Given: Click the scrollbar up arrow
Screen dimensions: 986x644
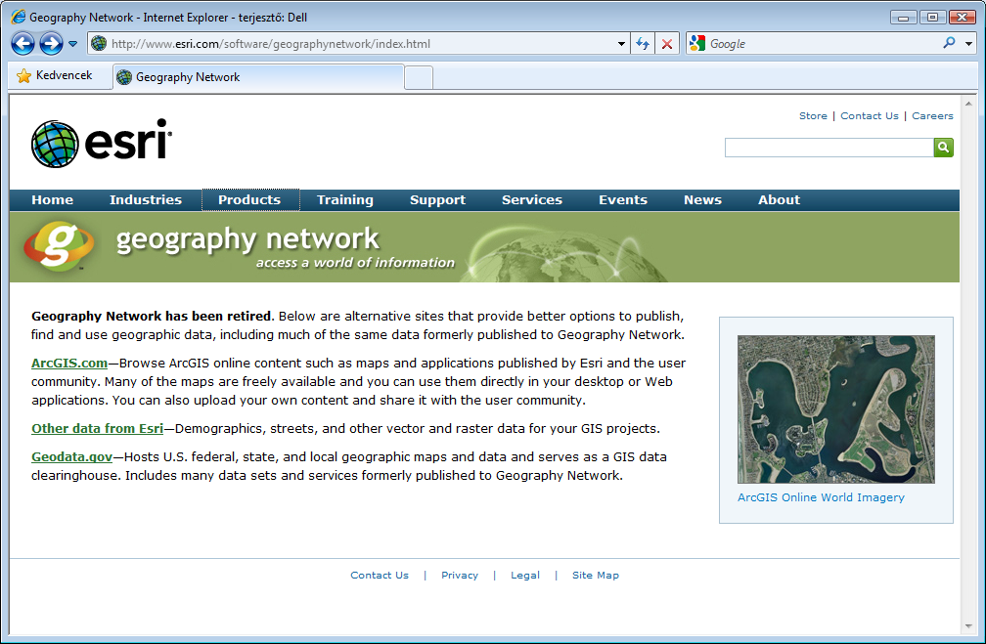Looking at the screenshot, I should [968, 104].
